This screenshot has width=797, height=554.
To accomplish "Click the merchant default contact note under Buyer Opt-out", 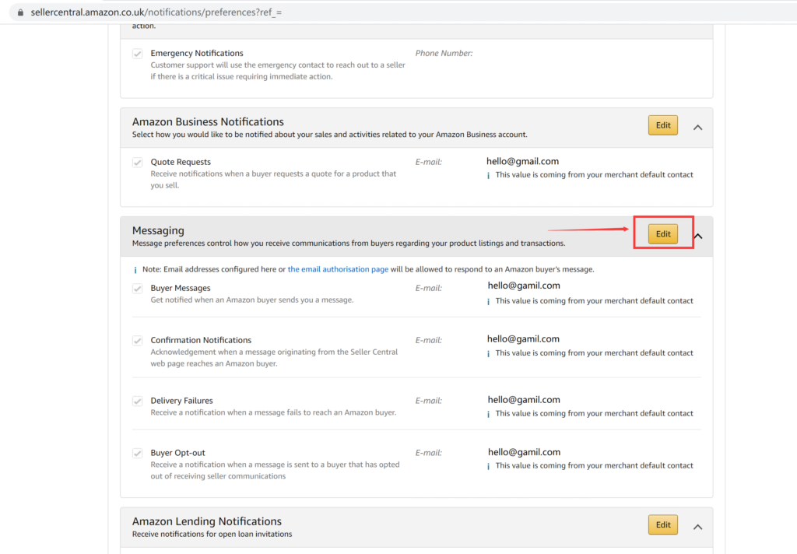I will tap(594, 465).
